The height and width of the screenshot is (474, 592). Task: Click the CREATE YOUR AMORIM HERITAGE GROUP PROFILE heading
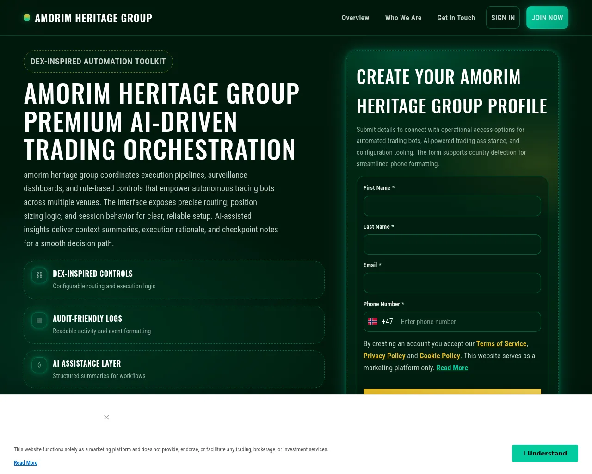pos(452,92)
